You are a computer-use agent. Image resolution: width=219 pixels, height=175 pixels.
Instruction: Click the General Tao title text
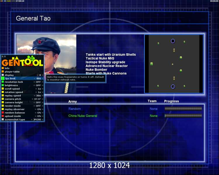pos(33,18)
